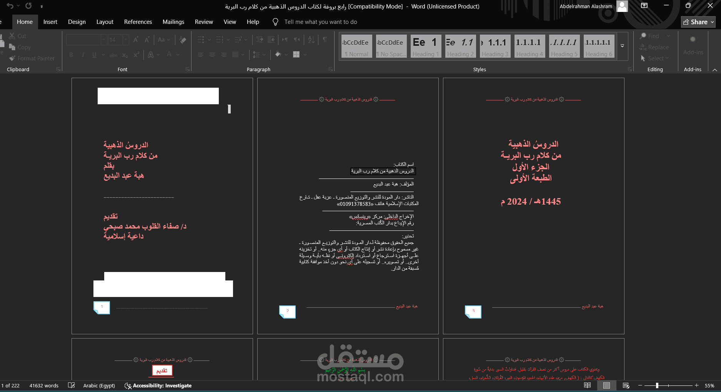721x392 pixels.
Task: Align text left
Action: 201,55
